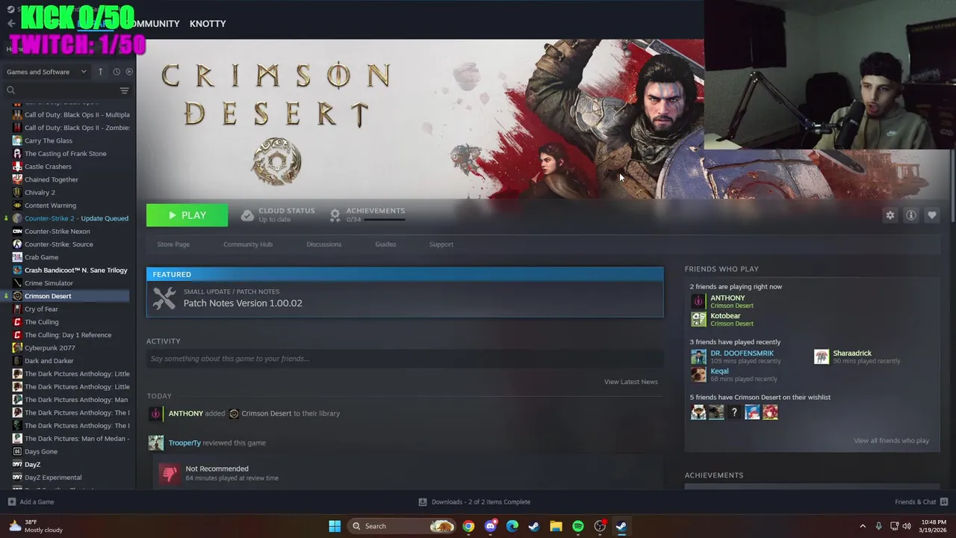
Task: Focus the 'Say something about this game' field
Action: coord(405,359)
